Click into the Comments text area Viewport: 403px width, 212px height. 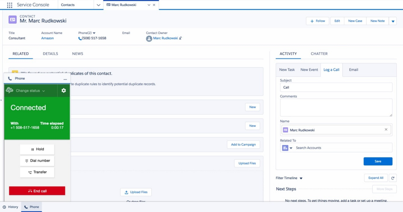coord(336,107)
